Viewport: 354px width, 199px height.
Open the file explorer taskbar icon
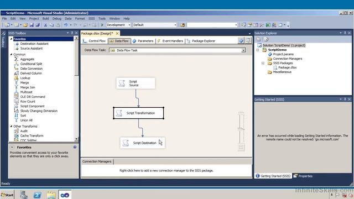51,195
